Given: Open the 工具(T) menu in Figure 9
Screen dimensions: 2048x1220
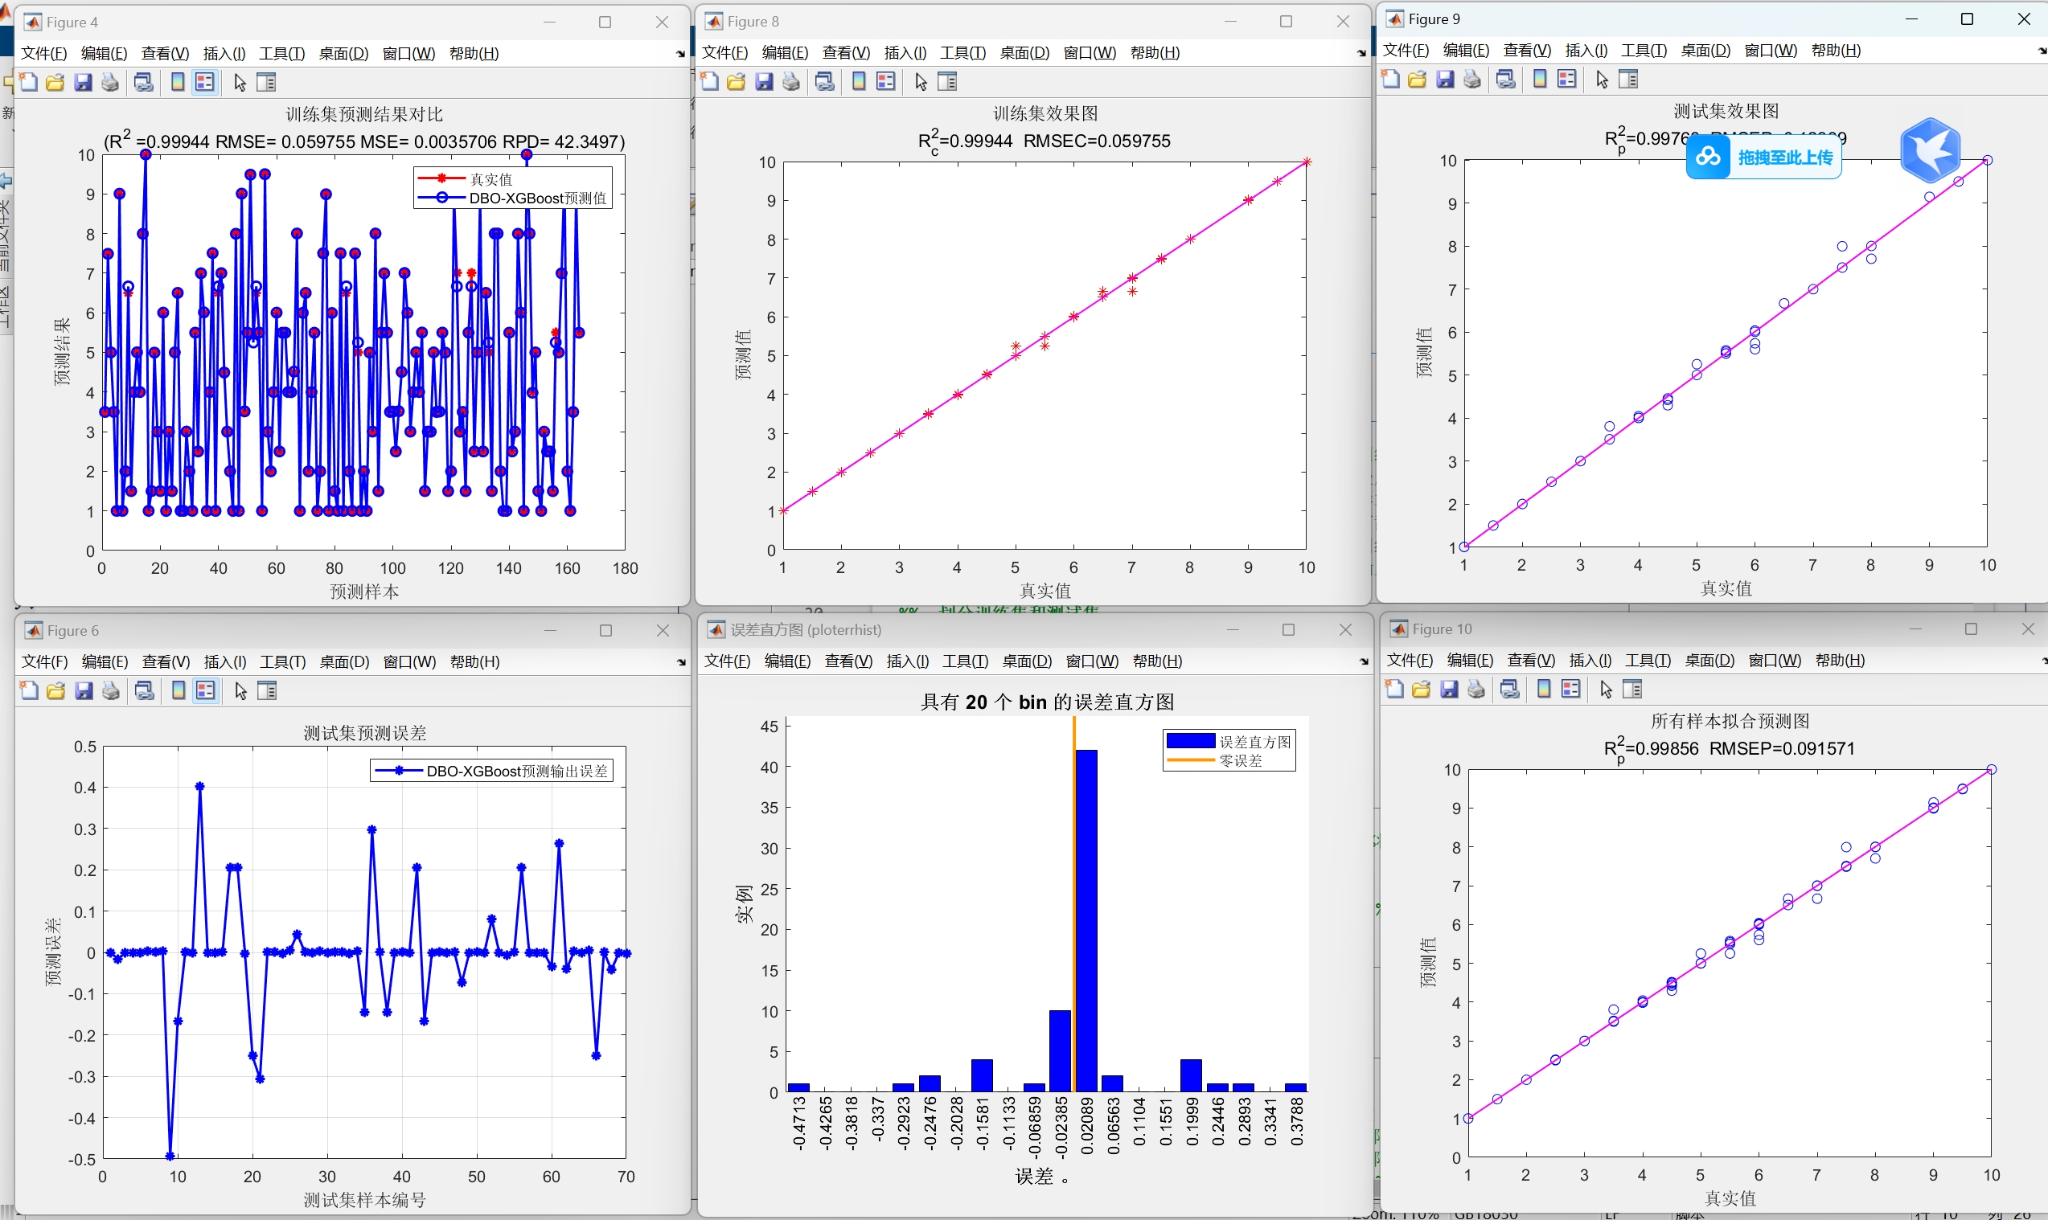Looking at the screenshot, I should coord(1644,50).
